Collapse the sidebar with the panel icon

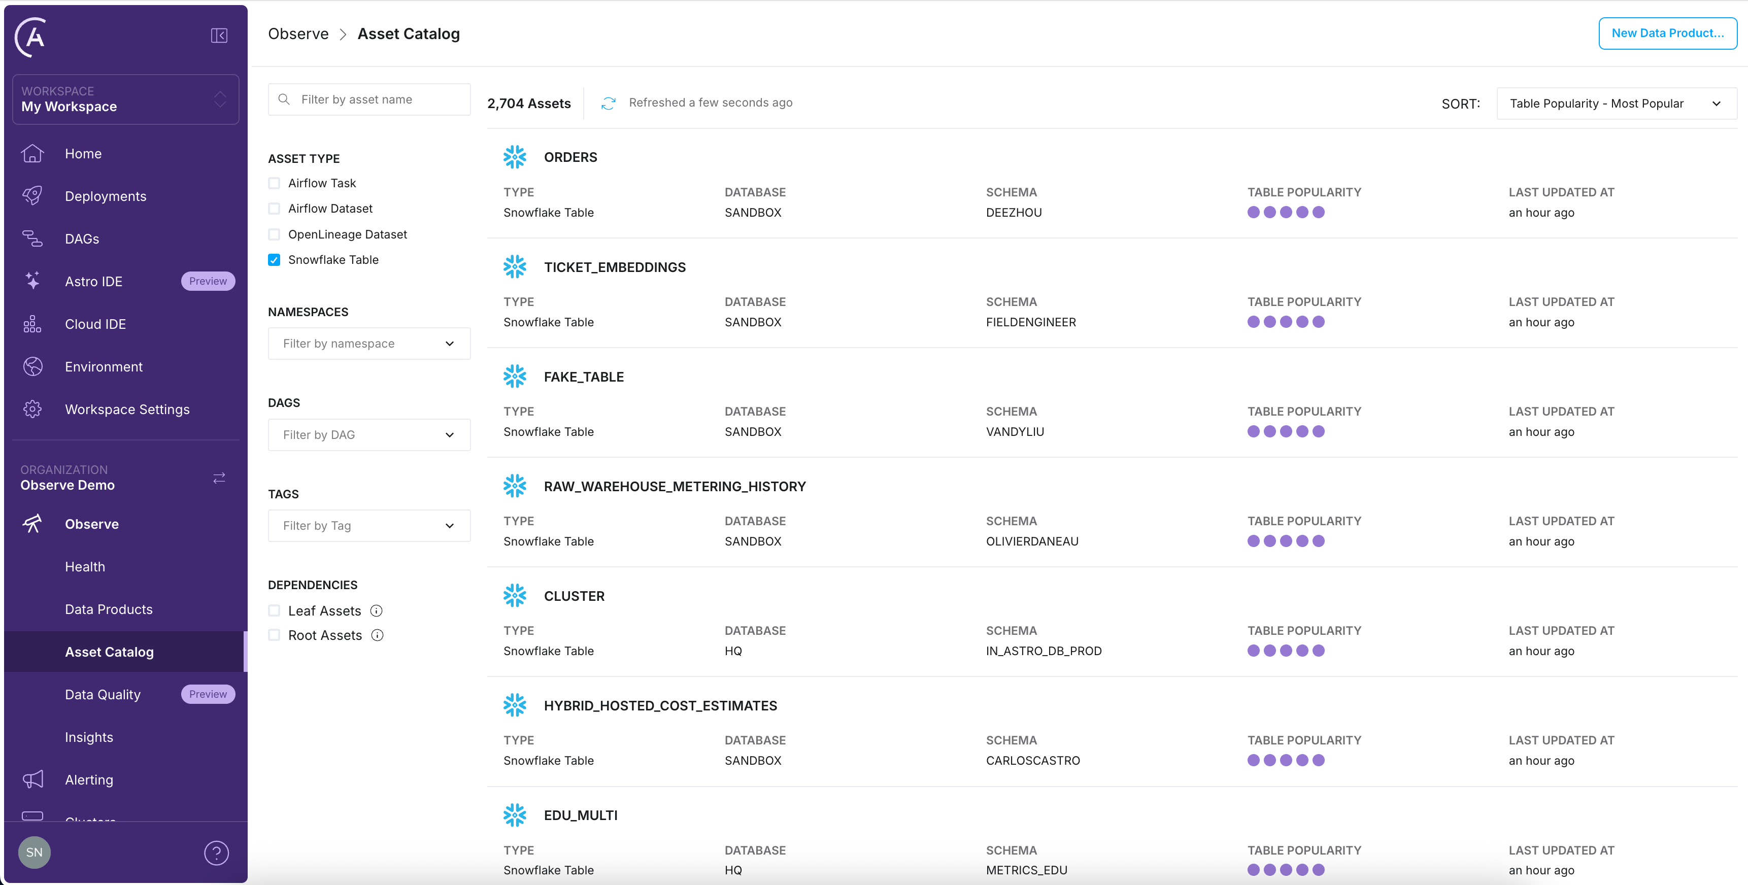click(218, 36)
